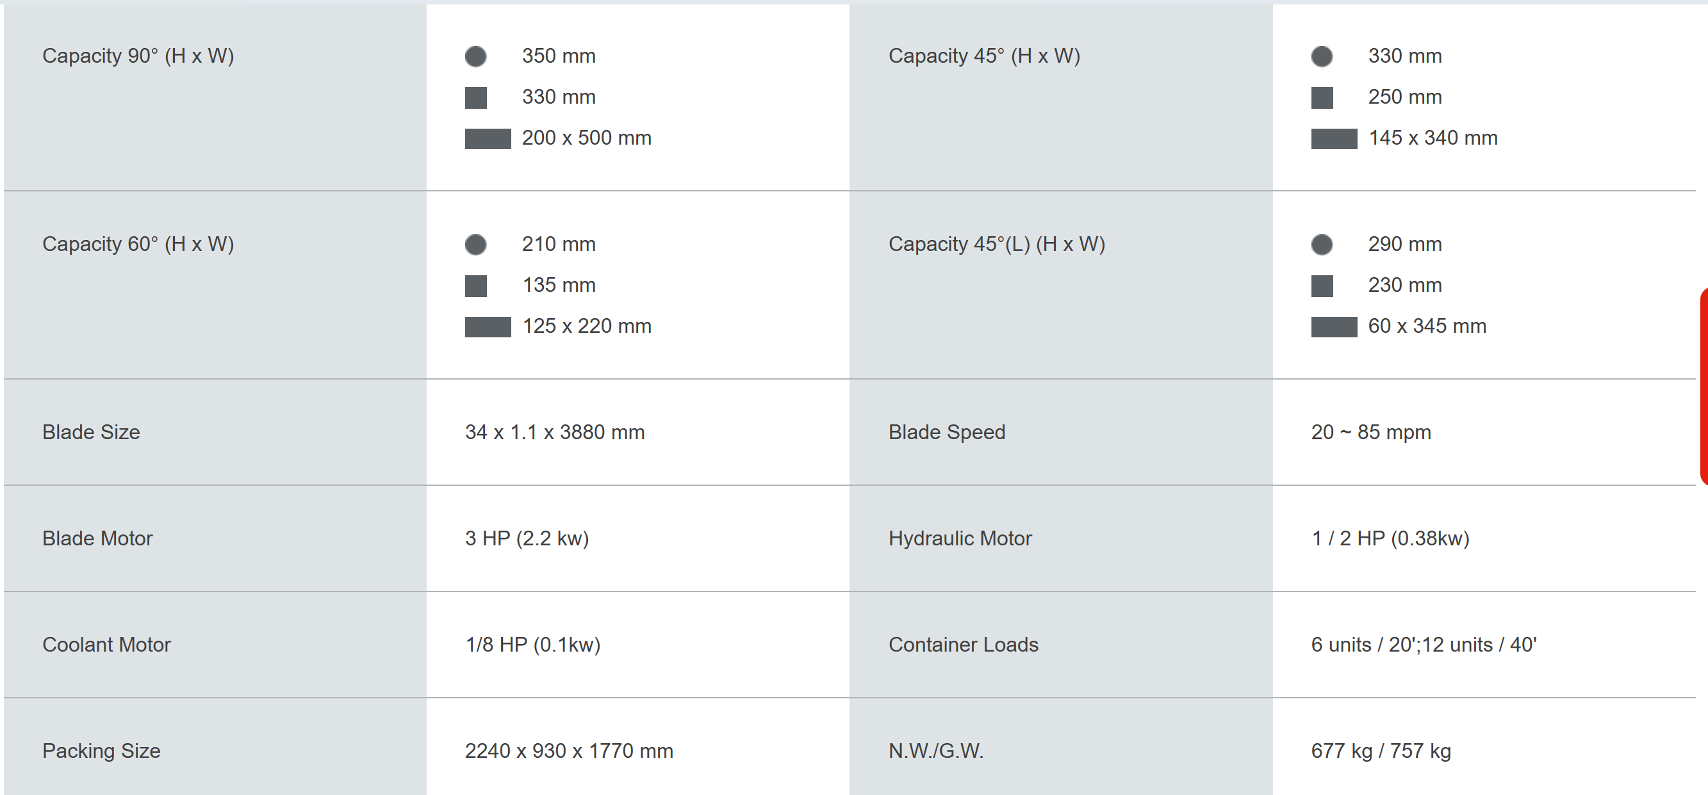
Task: Select the Blade Speed label
Action: [x=946, y=432]
